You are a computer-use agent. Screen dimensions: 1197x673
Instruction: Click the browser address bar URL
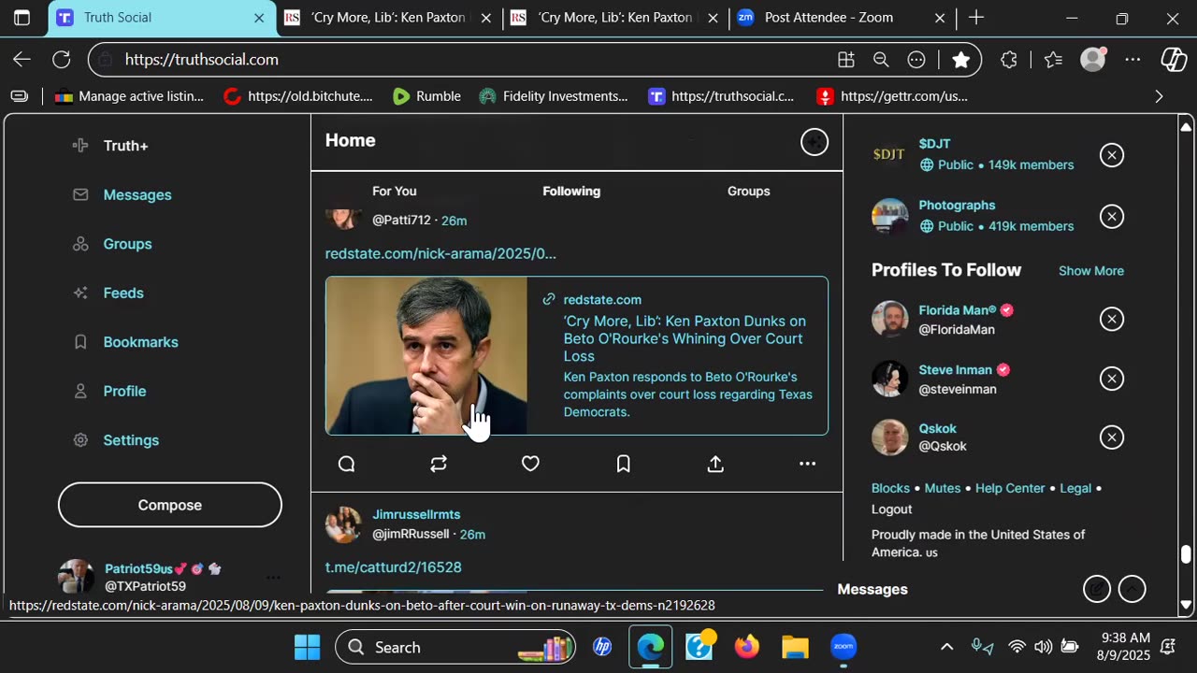click(201, 60)
